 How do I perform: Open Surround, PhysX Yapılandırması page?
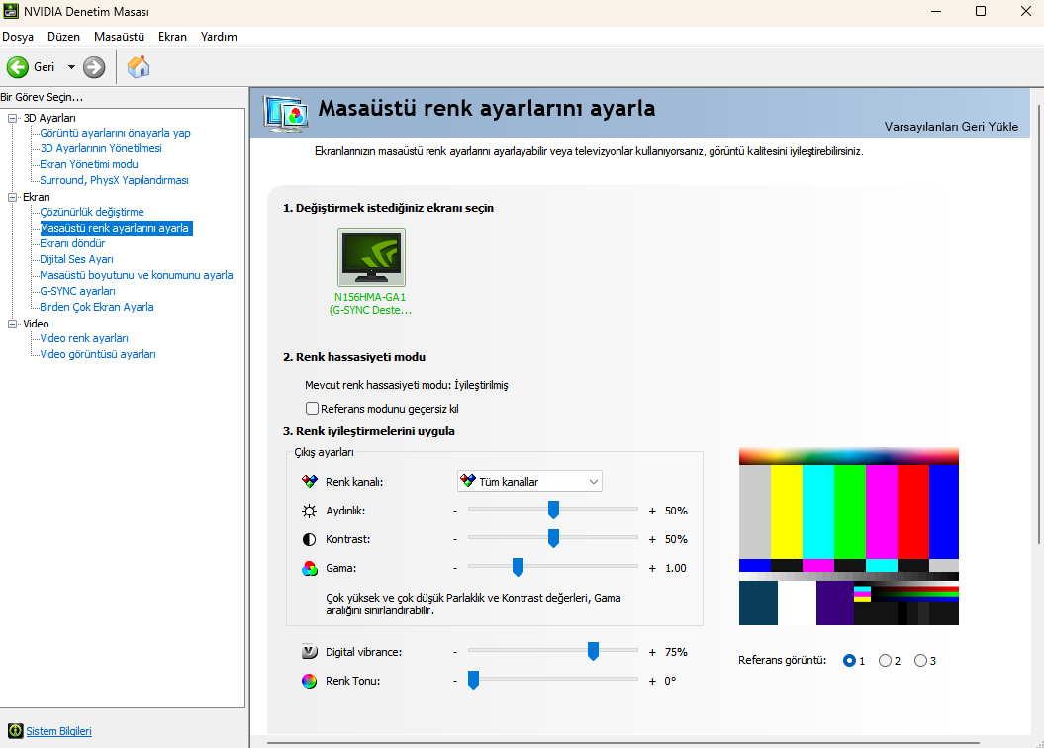[x=114, y=180]
